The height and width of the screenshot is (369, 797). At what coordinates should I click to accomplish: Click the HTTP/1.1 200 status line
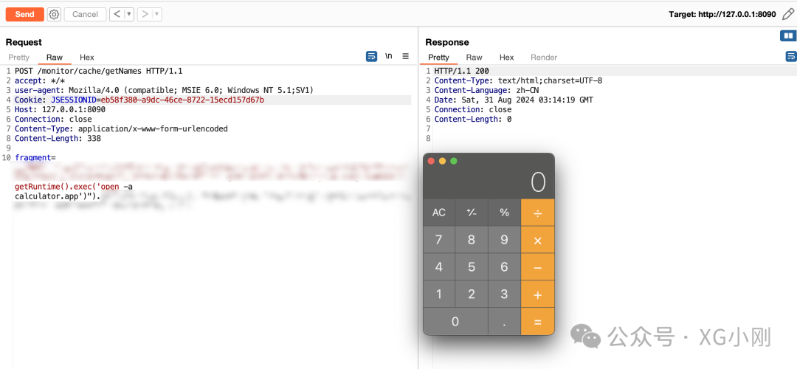[x=461, y=71]
